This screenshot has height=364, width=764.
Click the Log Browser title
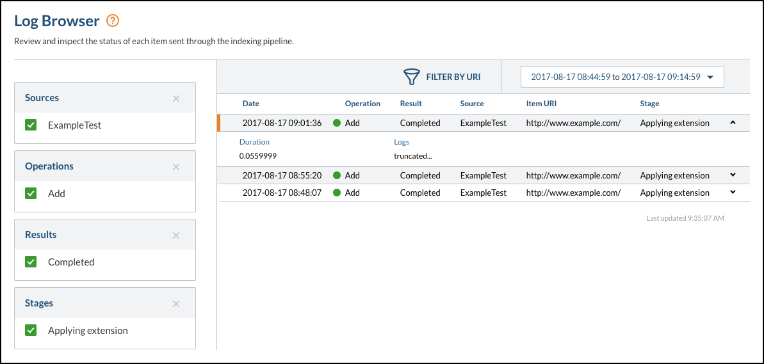pyautogui.click(x=57, y=20)
